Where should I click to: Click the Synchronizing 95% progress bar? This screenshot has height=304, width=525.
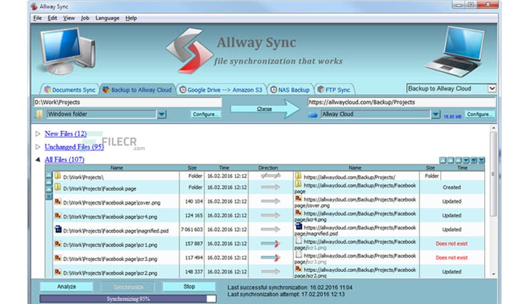(128, 298)
